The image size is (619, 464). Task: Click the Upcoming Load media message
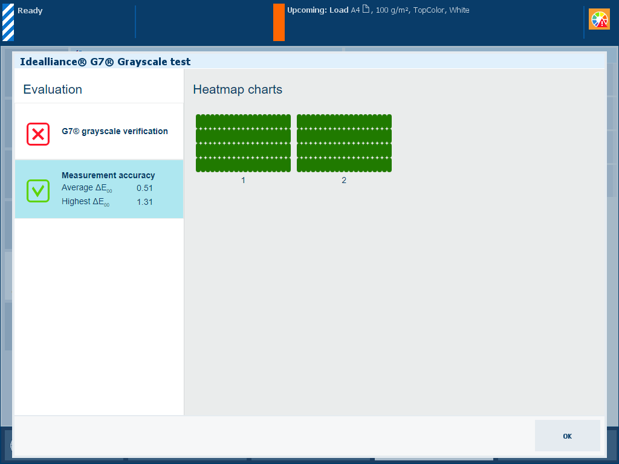[378, 10]
